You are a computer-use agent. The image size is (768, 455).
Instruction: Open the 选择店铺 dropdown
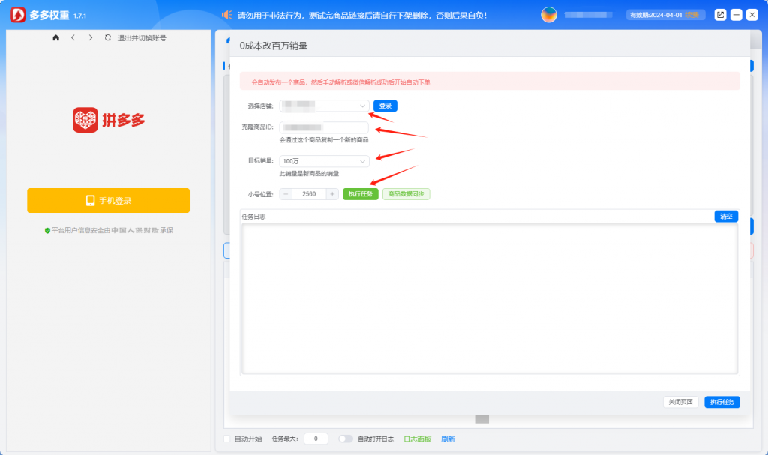[x=324, y=106]
